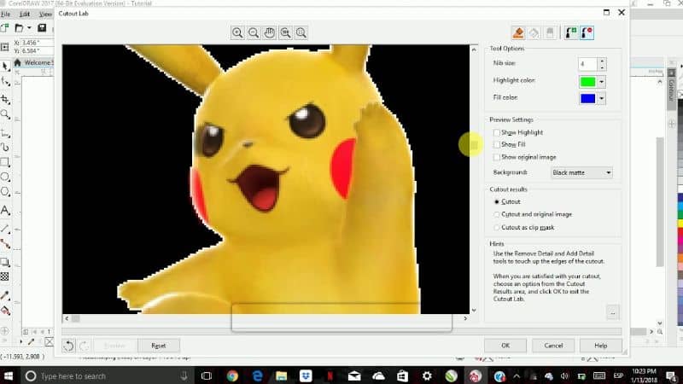Enable the Show Fill checkbox

point(497,144)
